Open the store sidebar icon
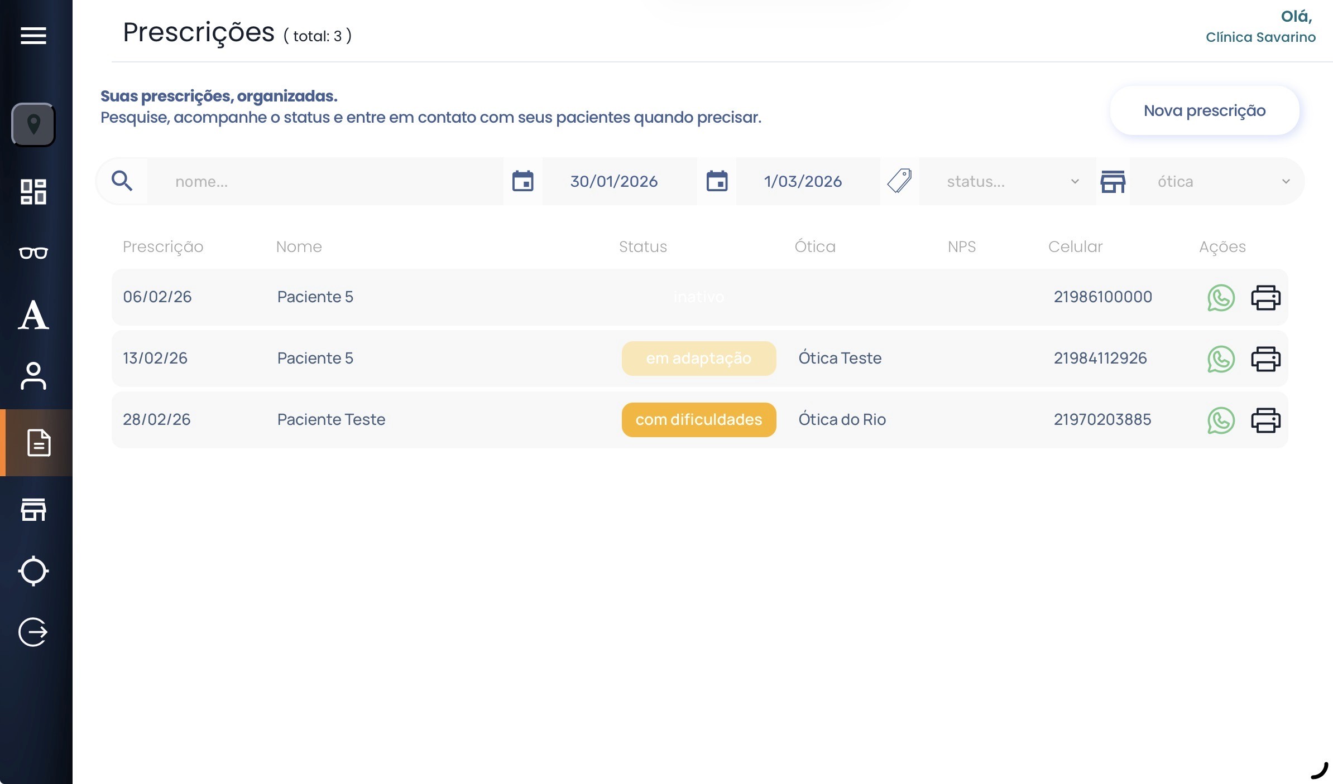Image resolution: width=1333 pixels, height=784 pixels. [33, 509]
